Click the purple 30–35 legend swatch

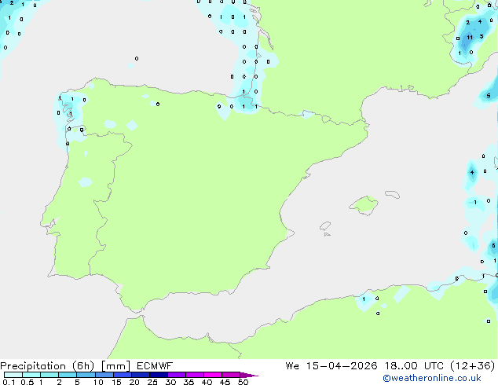pyautogui.click(x=177, y=375)
